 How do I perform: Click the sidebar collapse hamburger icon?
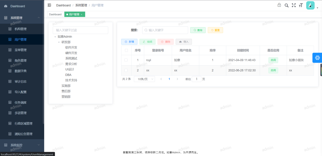click(x=49, y=5)
